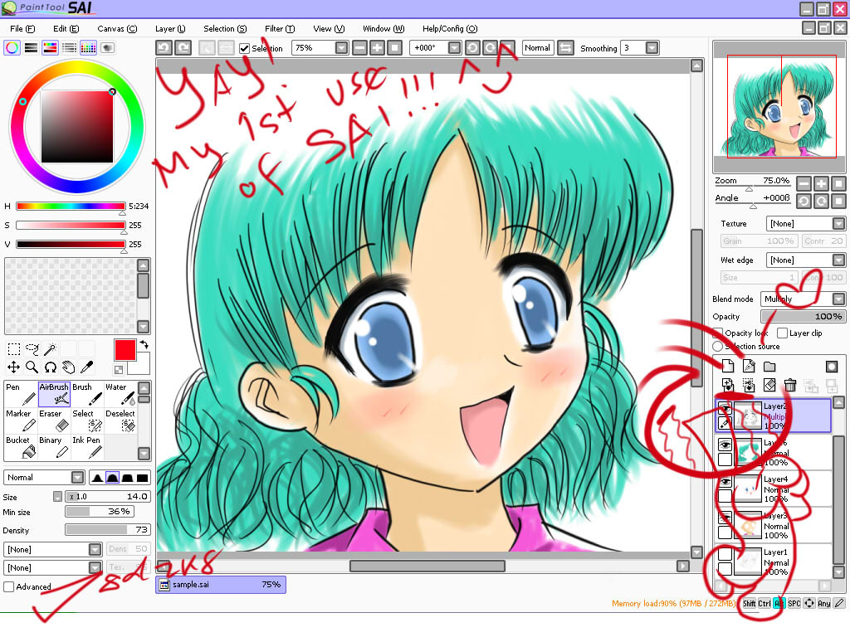
Task: Open the Layer menu
Action: pos(170,29)
